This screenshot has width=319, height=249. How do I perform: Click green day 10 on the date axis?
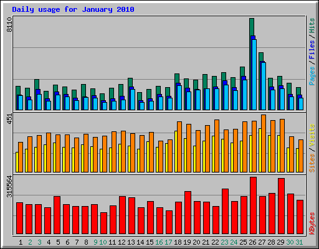click(x=103, y=242)
